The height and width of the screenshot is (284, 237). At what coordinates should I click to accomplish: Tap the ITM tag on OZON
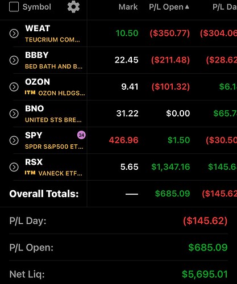30,93
